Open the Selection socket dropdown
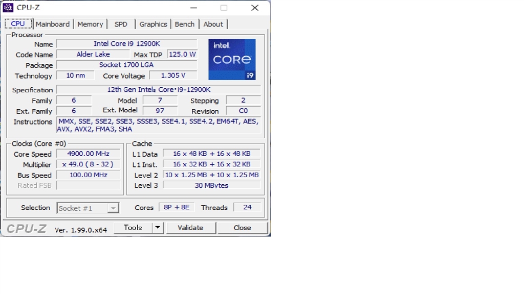 click(113, 208)
